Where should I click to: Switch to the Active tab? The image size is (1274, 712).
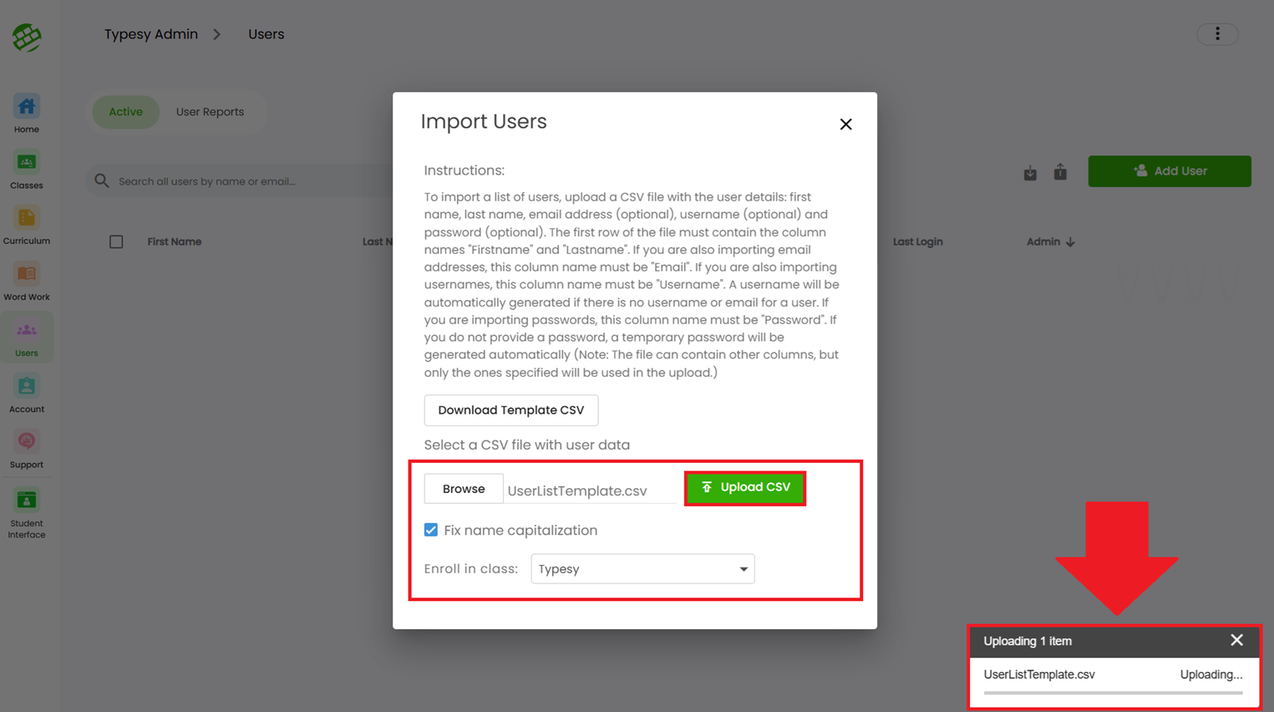[x=125, y=112]
